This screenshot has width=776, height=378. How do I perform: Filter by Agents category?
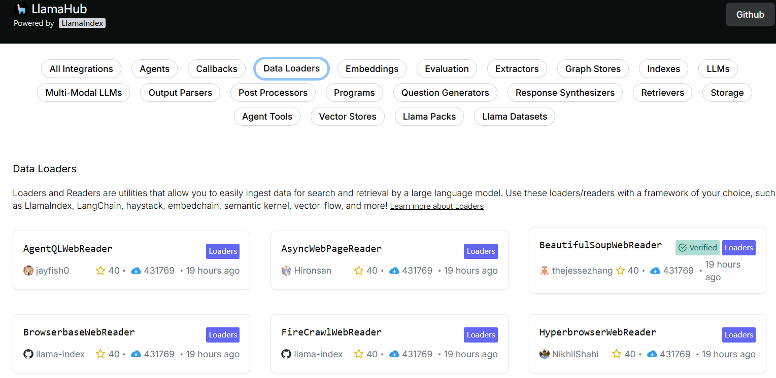click(155, 69)
